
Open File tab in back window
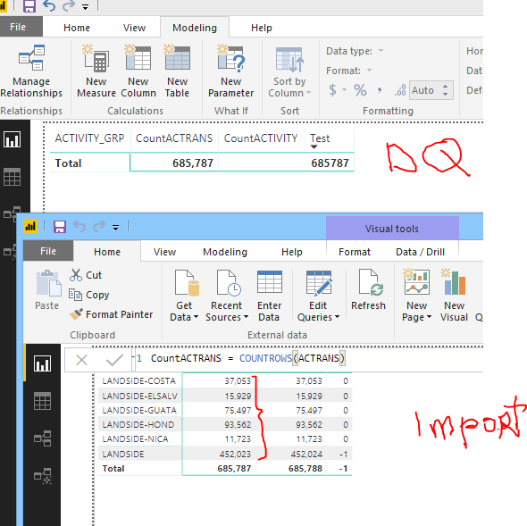tap(18, 27)
